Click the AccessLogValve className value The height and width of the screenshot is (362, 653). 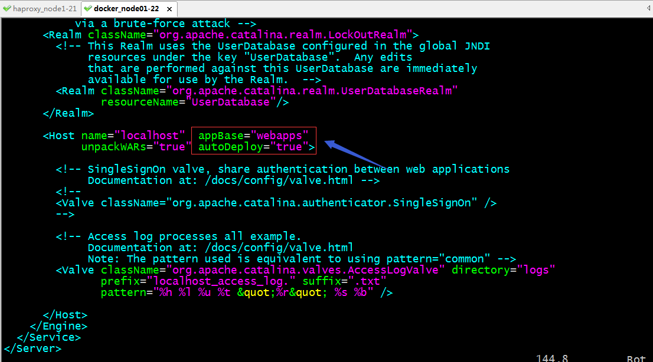(x=305, y=271)
